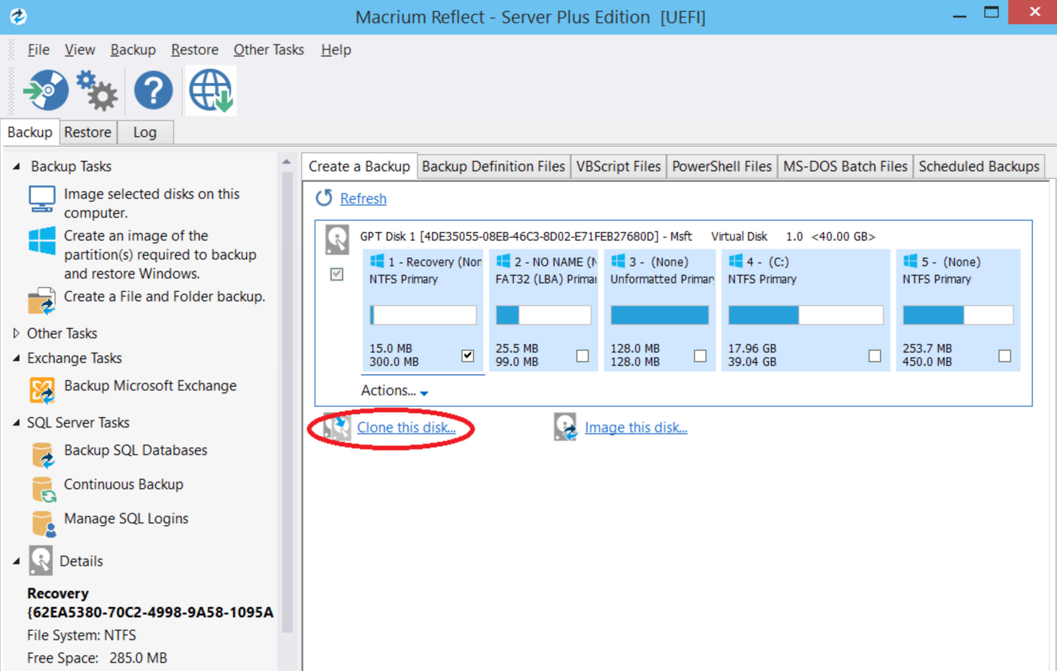
Task: Click Image selected disks on this computer
Action: pyautogui.click(x=152, y=203)
